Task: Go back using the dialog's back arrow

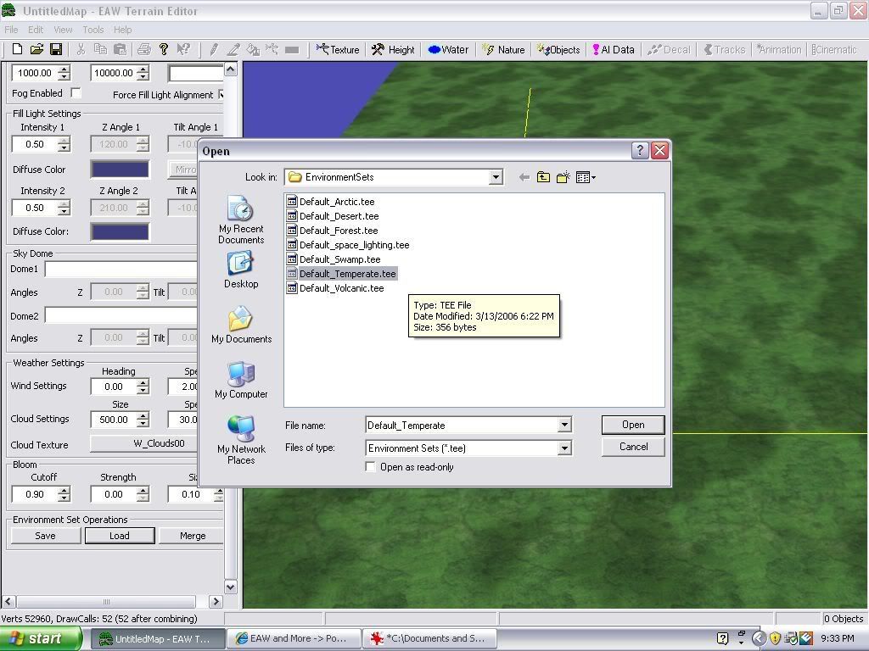Action: click(524, 177)
